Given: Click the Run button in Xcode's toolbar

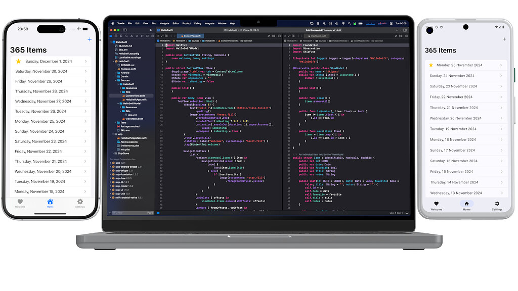Looking at the screenshot, I should point(151,30).
